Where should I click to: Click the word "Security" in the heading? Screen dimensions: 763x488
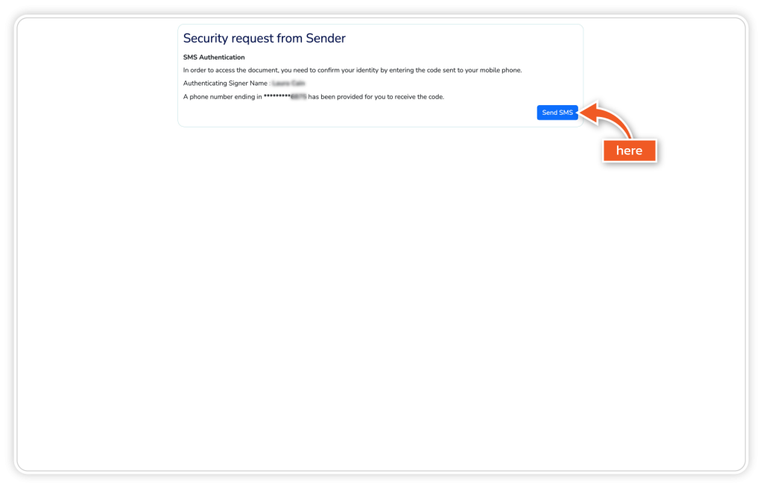tap(206, 38)
